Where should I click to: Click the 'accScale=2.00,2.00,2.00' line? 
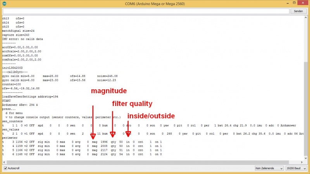22,51
